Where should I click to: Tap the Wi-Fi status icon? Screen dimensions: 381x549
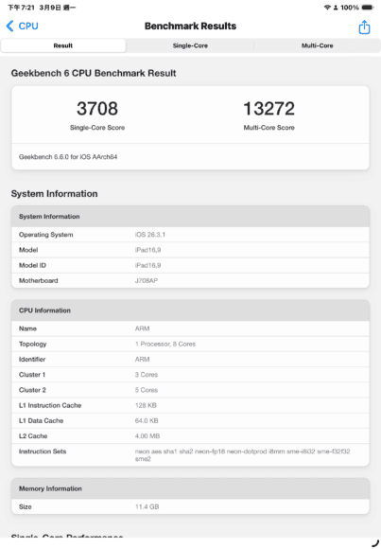[x=327, y=8]
